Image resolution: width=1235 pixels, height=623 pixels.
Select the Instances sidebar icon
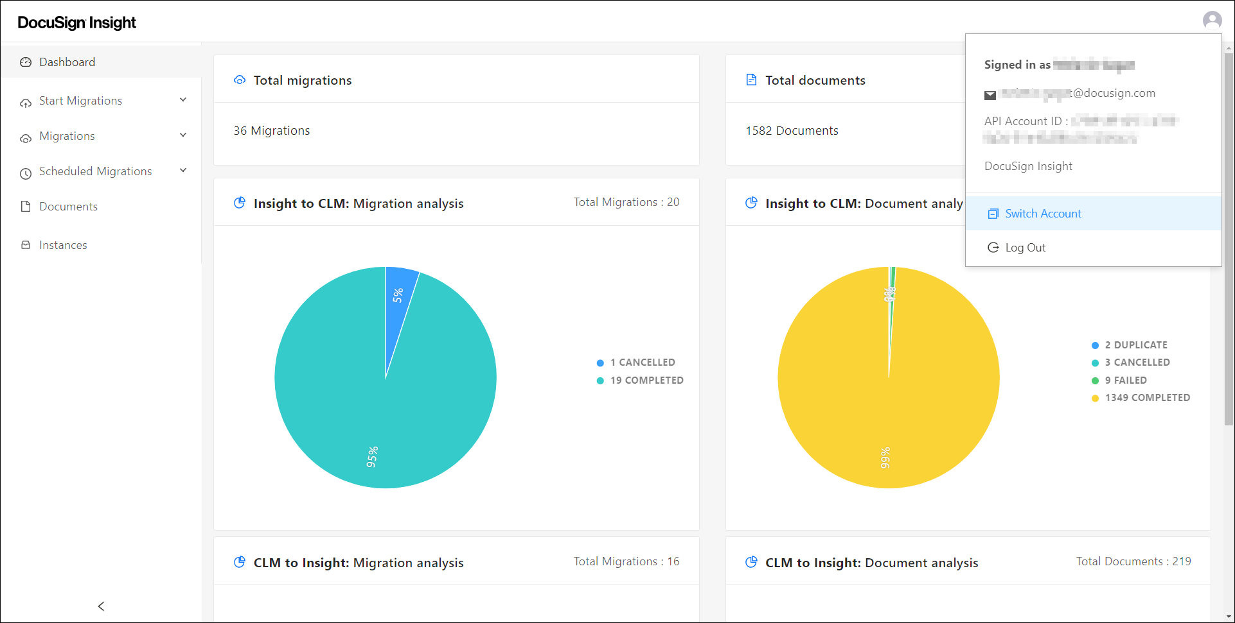coord(25,244)
